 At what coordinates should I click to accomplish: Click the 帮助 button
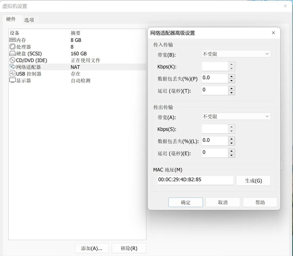260,202
